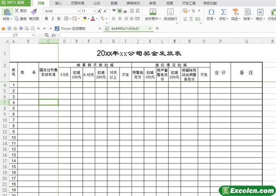Open file via folder icon
Viewport: 276px width, 196px height.
point(3,28)
